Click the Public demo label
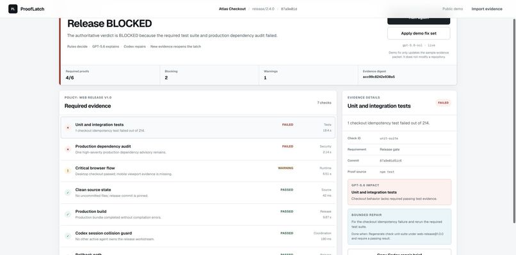Image resolution: width=516 pixels, height=255 pixels. pos(453,9)
